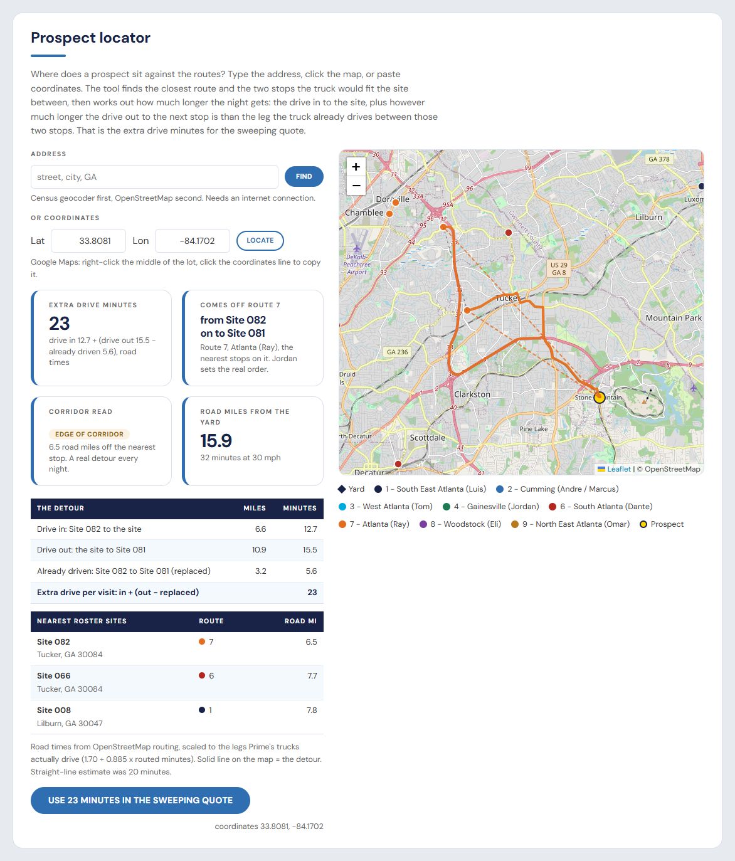Select the Site 082 roster row name

pos(53,642)
